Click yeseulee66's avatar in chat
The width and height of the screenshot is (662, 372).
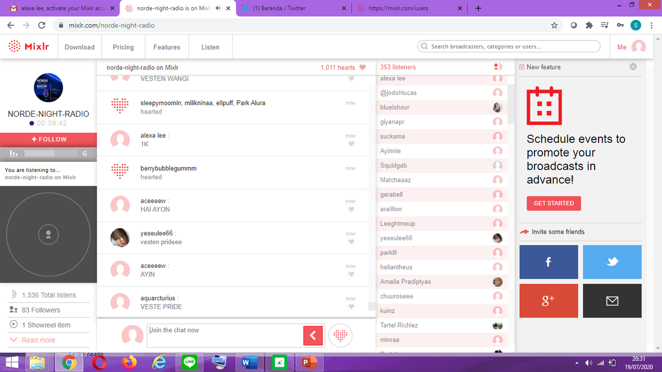tap(120, 238)
